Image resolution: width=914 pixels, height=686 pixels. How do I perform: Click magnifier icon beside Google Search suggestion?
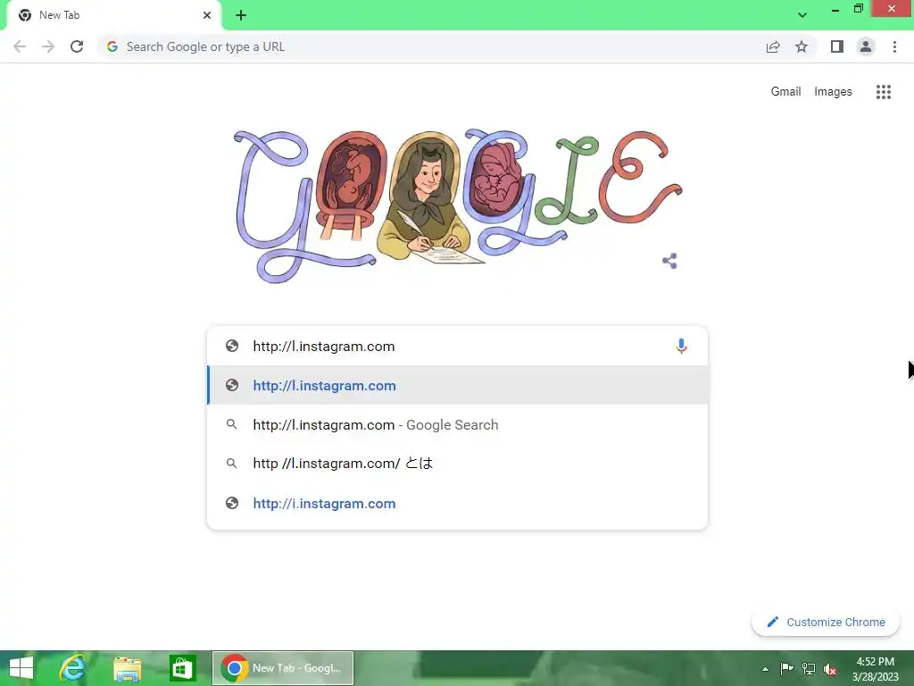231,424
